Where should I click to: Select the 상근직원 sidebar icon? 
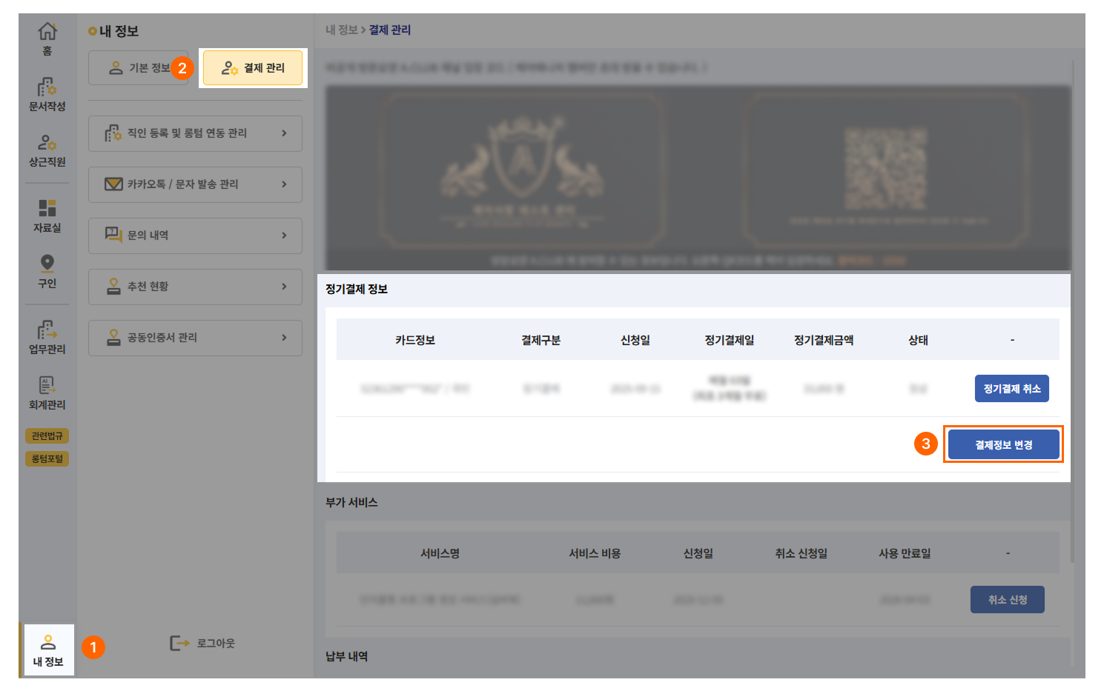(x=47, y=143)
